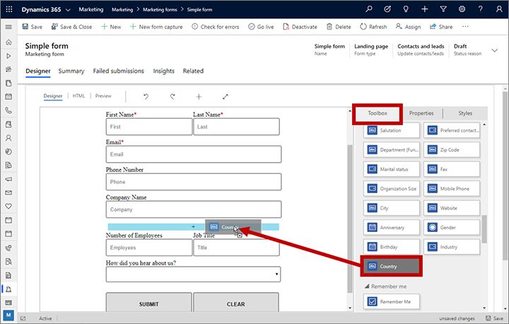
Task: Click the help question mark icon
Action: (x=480, y=9)
